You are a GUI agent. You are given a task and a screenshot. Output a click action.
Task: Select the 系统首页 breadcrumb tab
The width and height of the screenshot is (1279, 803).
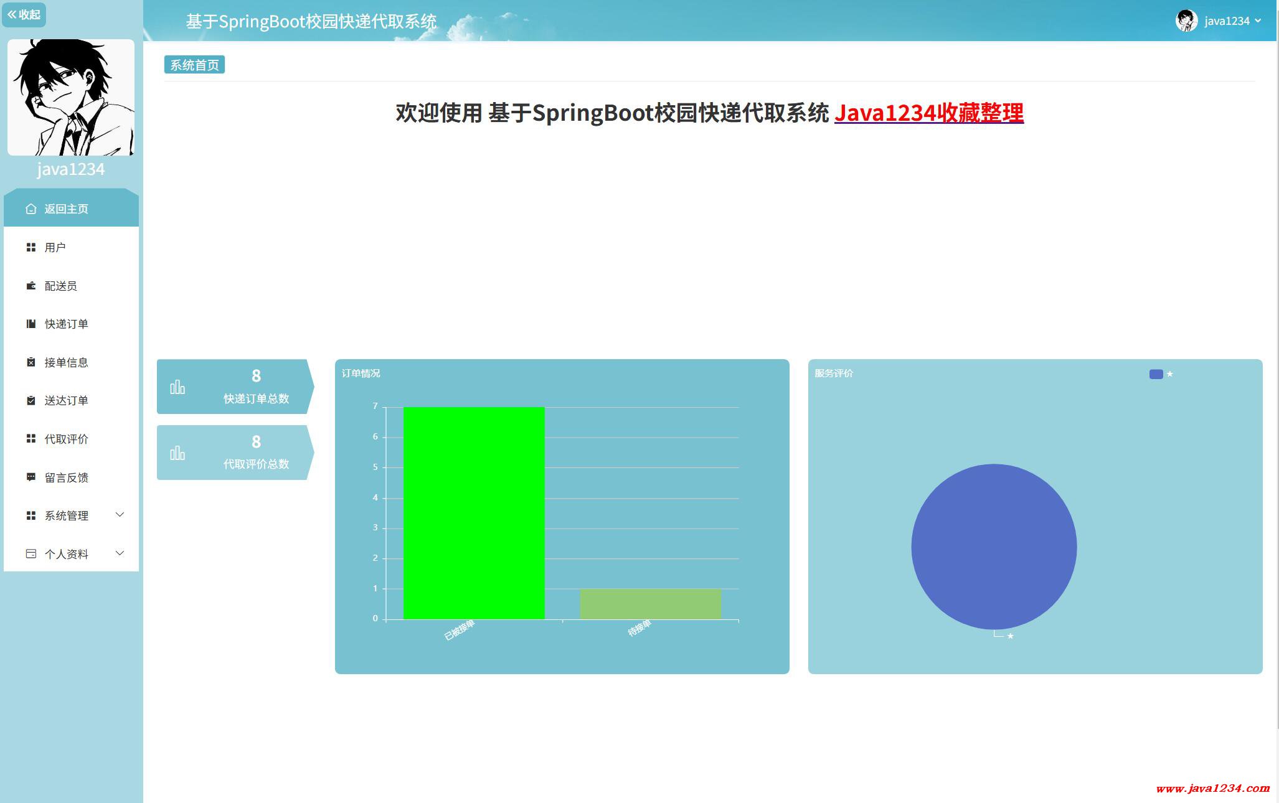194,65
